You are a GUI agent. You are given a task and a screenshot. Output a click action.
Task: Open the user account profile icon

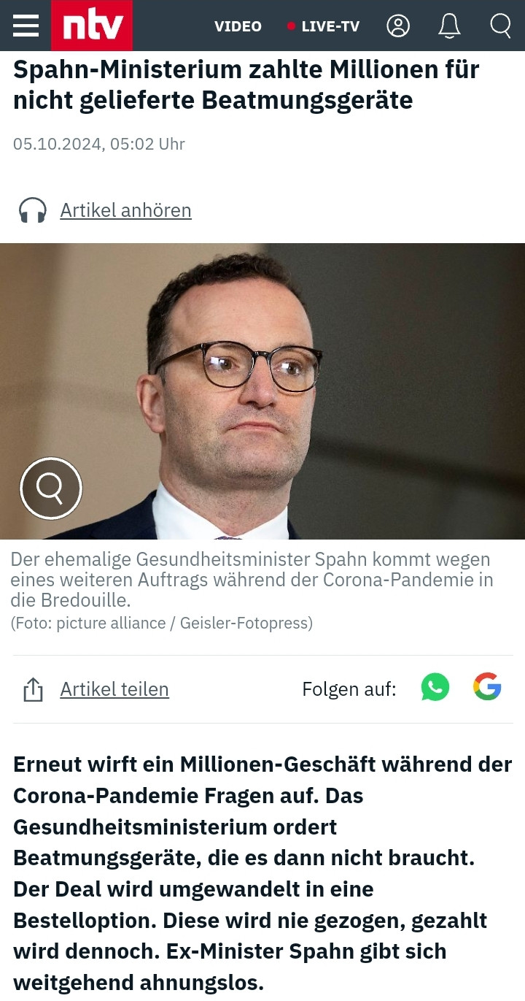(398, 26)
